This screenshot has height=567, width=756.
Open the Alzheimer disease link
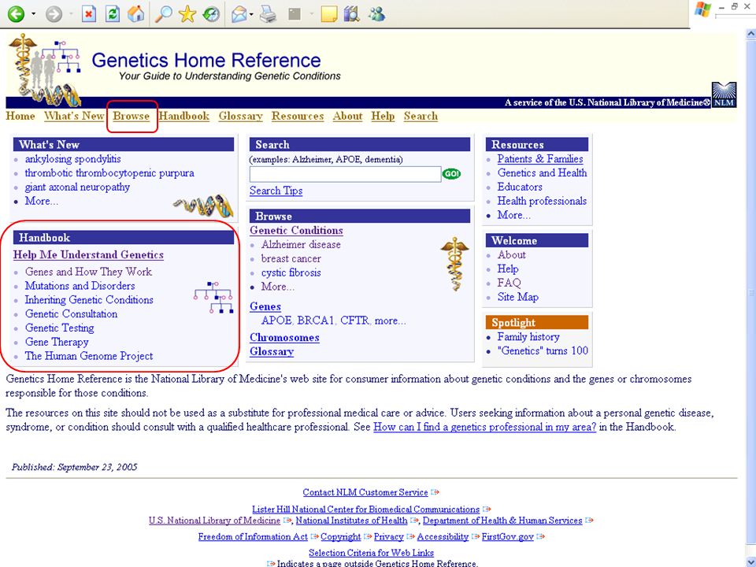coord(301,244)
